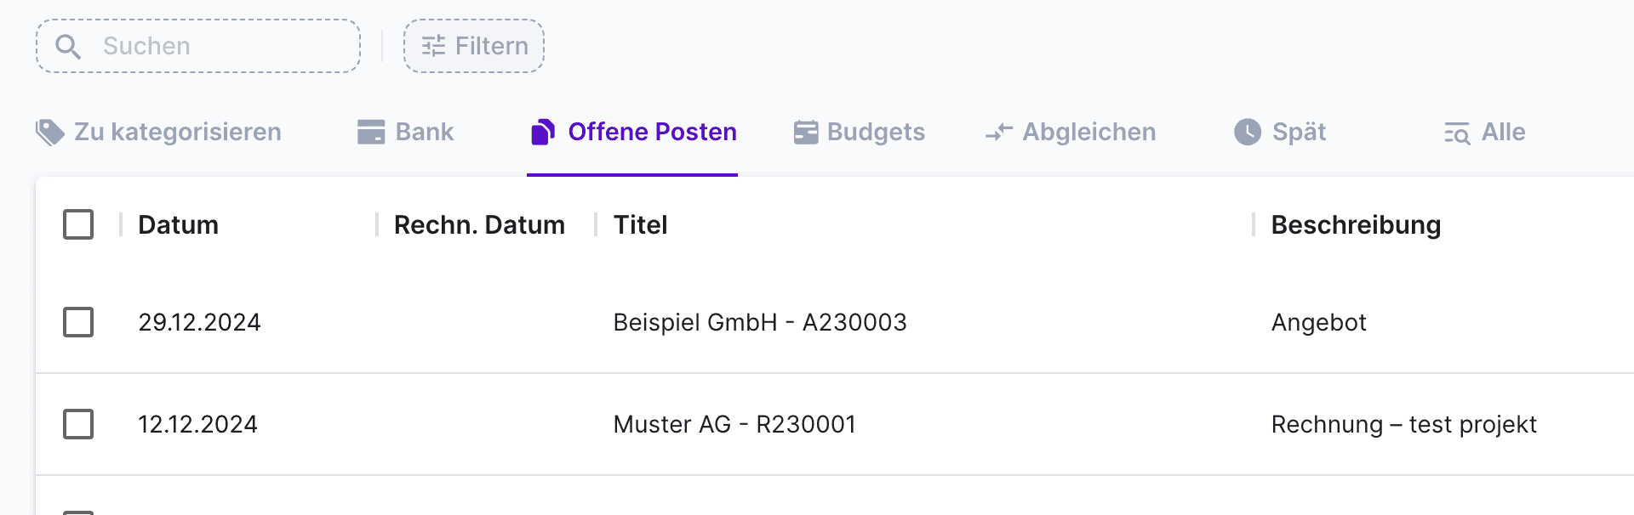Click the Budgets wallet icon

806,133
